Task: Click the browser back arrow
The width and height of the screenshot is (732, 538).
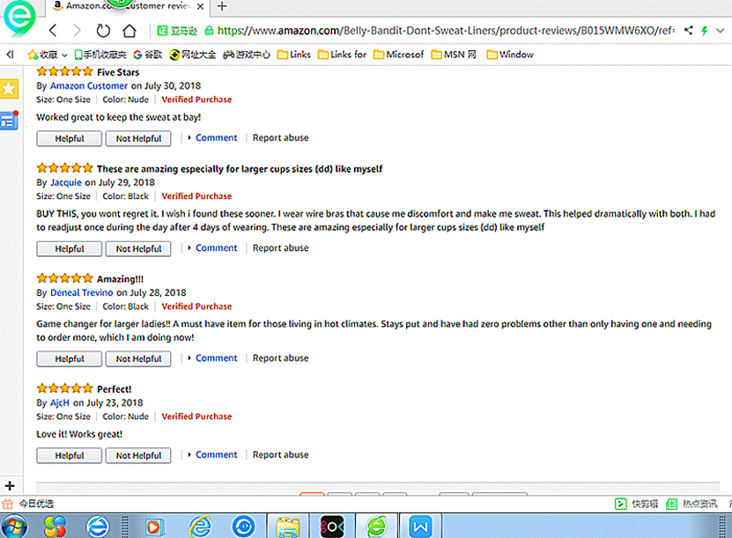Action: tap(53, 30)
